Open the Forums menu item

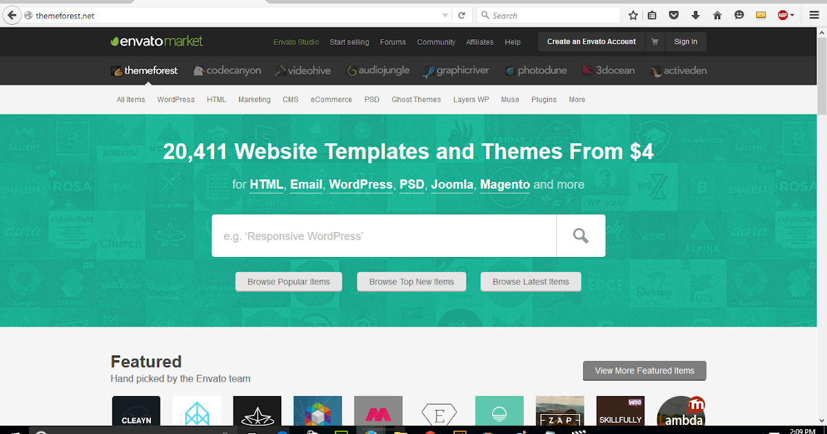(393, 42)
